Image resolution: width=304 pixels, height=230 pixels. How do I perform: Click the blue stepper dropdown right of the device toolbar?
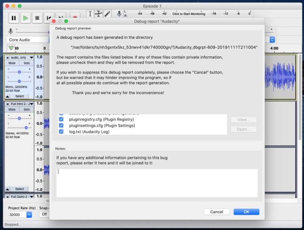(x=272, y=40)
